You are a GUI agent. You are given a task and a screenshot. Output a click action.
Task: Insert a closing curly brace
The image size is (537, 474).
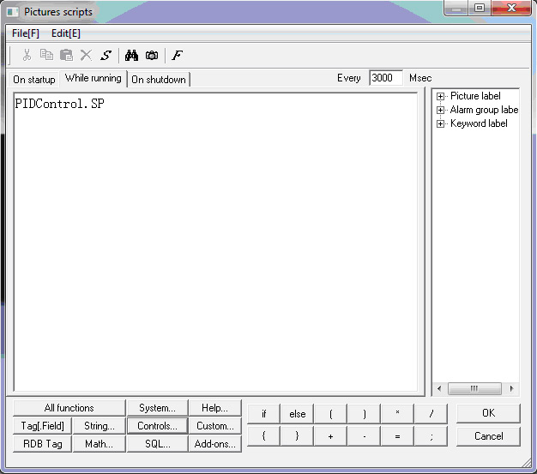[297, 436]
